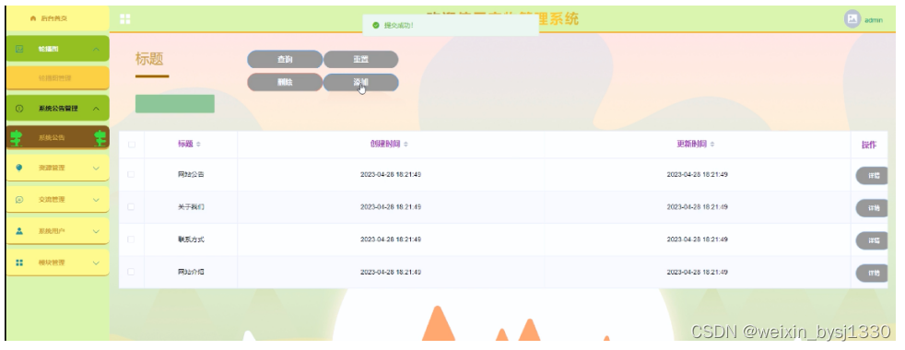Screen dimensions: 905x350
Task: Click the 查询 search button
Action: point(285,59)
